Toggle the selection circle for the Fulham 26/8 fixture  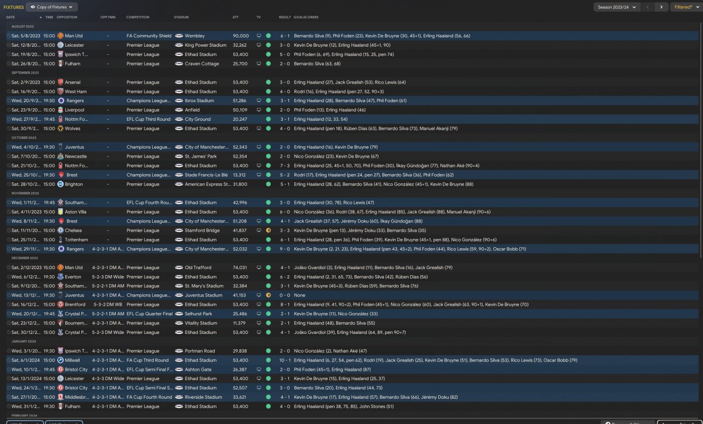8,64
